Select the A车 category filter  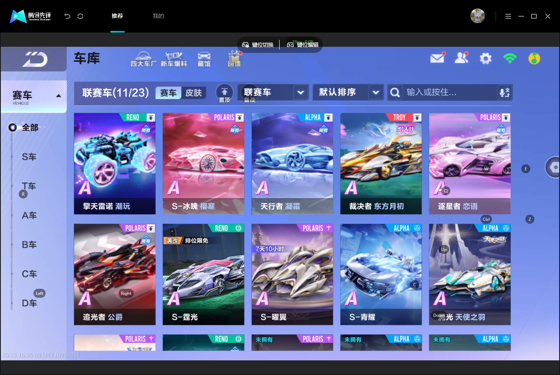(29, 216)
